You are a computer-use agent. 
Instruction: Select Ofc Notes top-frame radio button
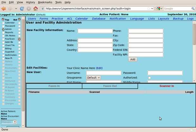click(3, 36)
